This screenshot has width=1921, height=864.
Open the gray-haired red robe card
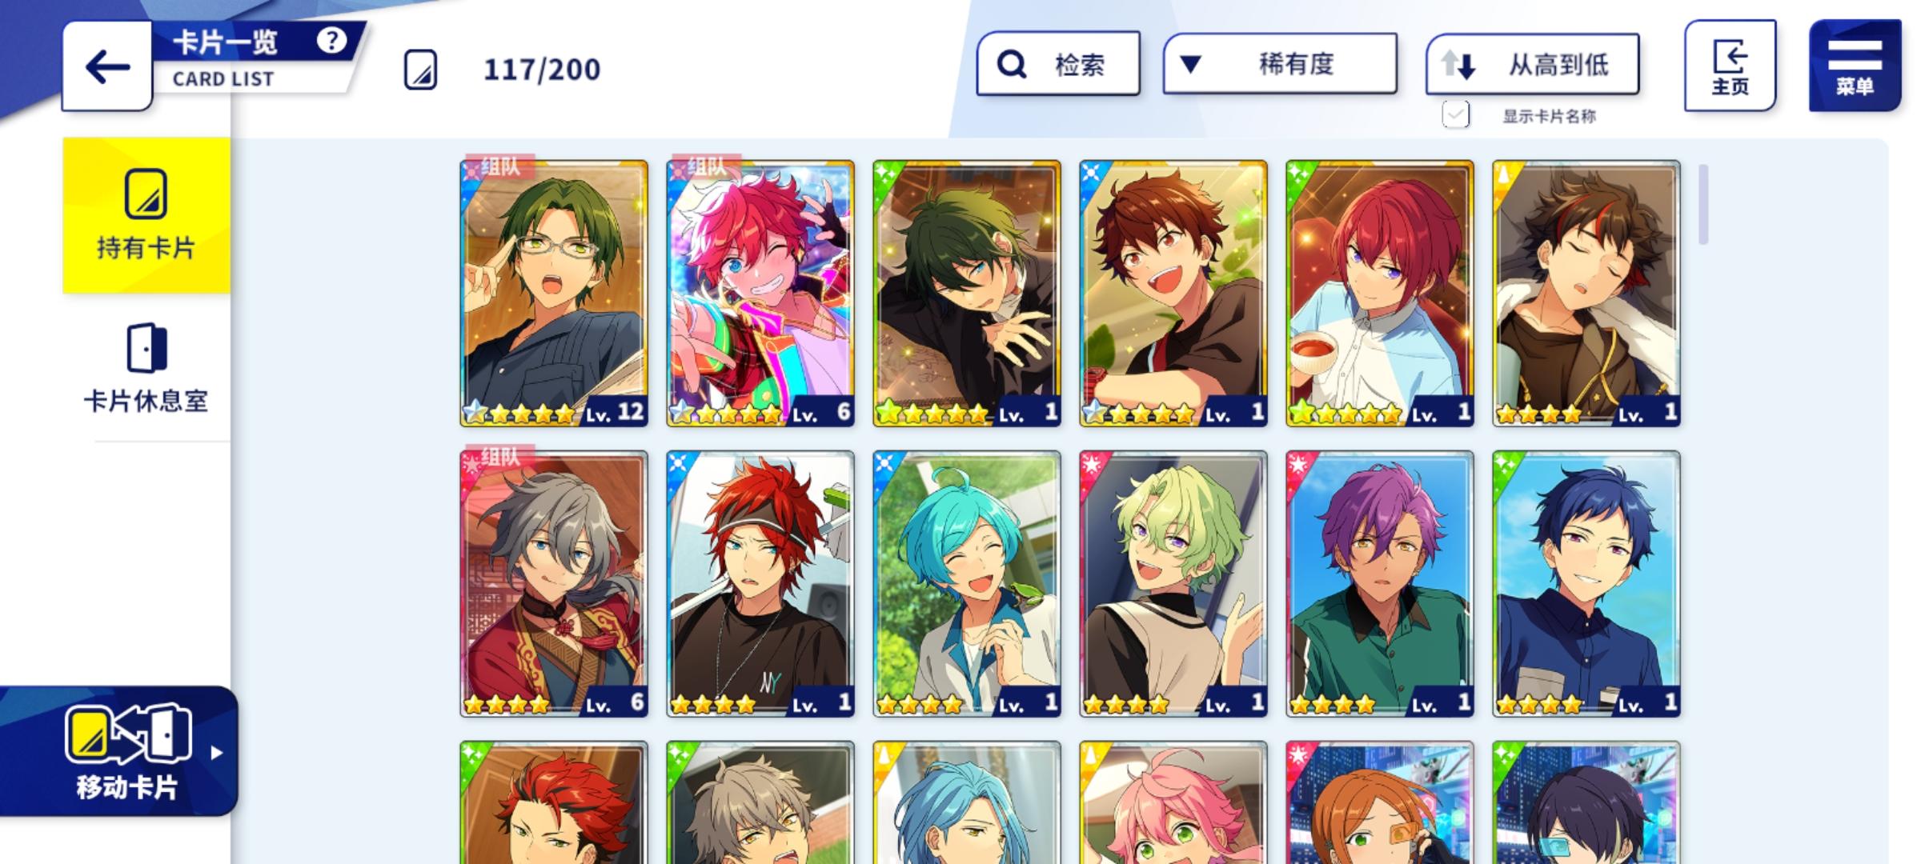tap(554, 584)
